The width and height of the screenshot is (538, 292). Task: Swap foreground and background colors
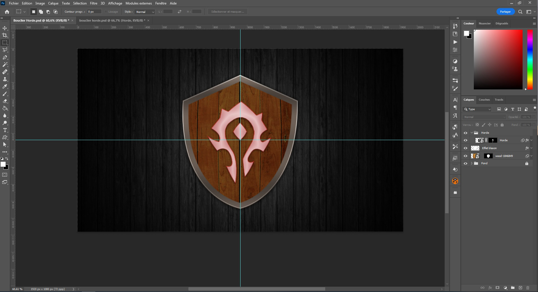[x=7, y=159]
